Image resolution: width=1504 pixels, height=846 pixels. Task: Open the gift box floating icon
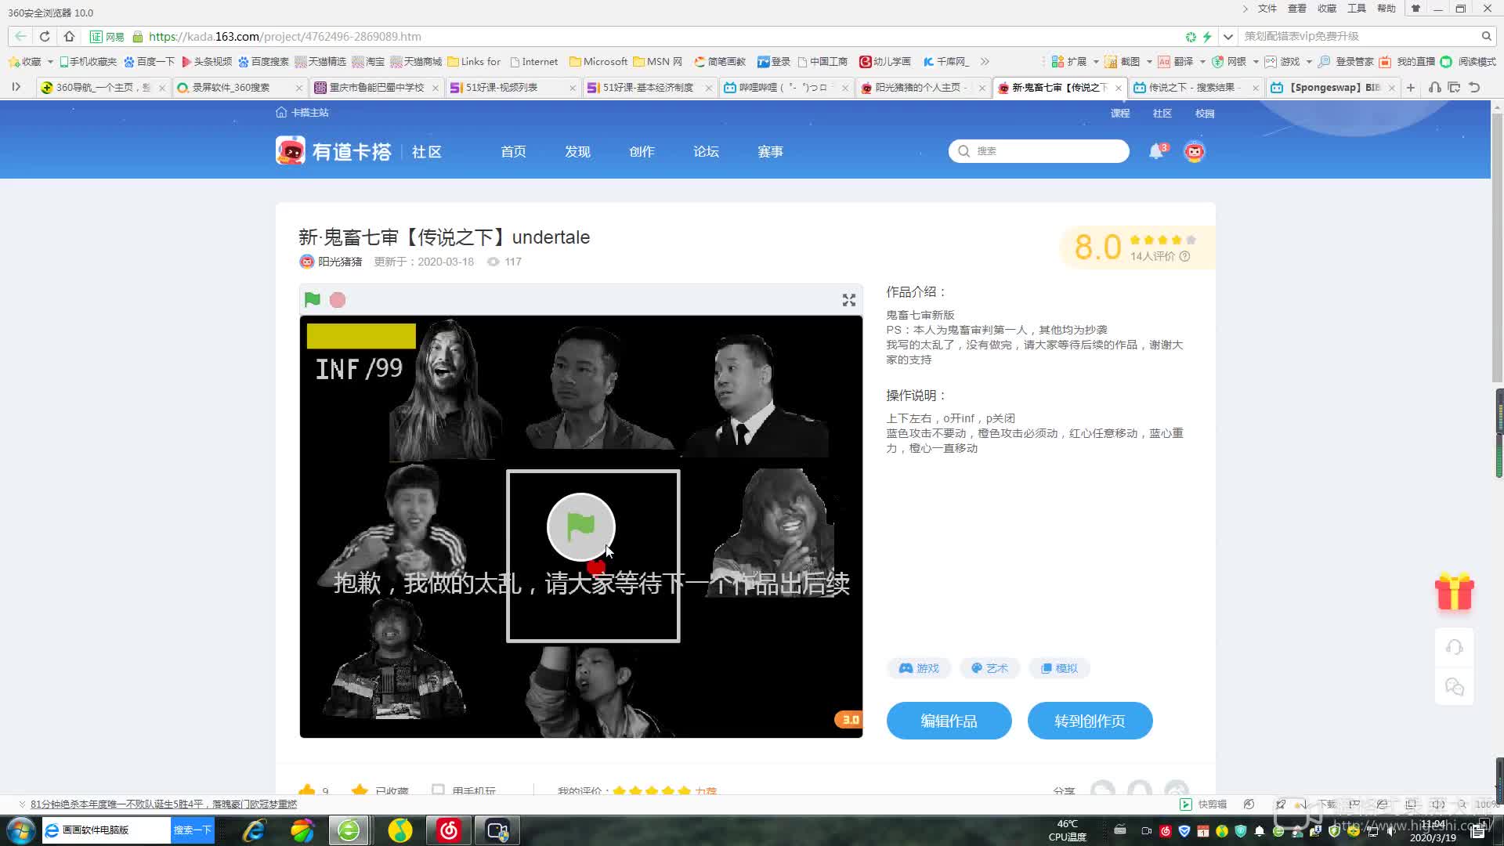pyautogui.click(x=1455, y=591)
